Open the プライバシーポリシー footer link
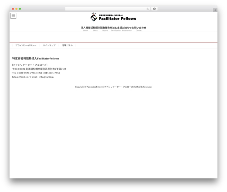227x192 pixels. (x=26, y=45)
